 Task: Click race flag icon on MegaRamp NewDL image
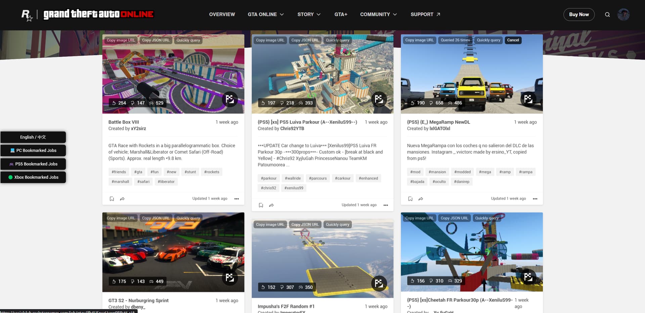point(528,99)
